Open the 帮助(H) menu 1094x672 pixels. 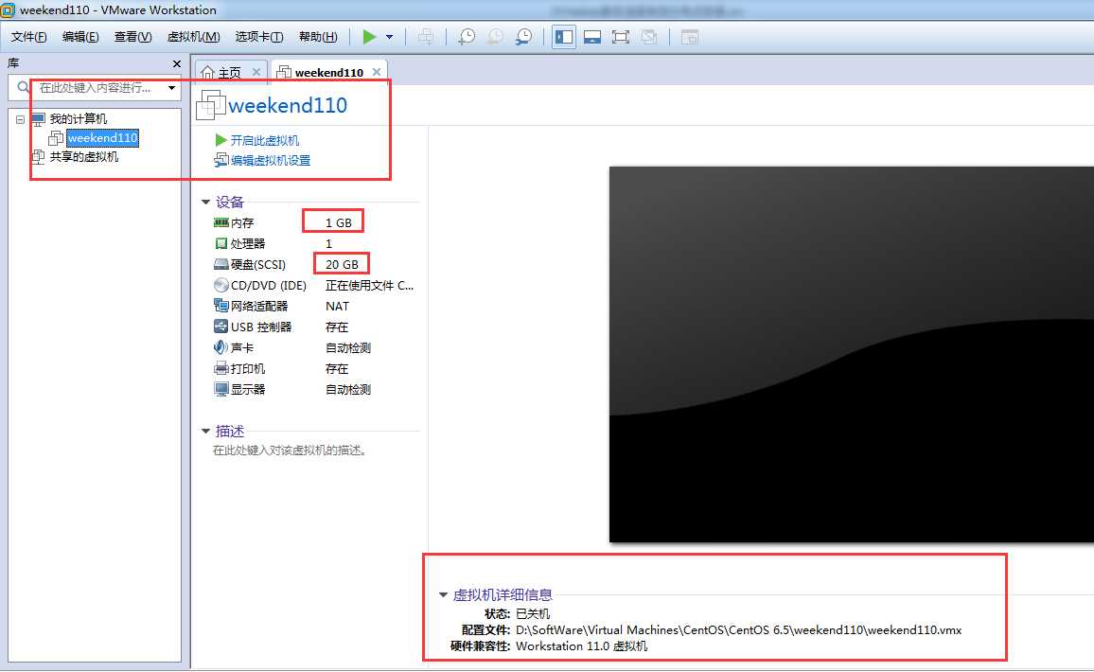click(x=317, y=37)
